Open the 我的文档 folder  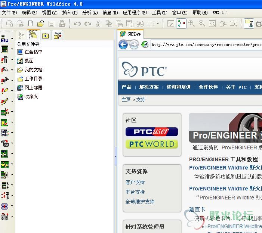pos(30,70)
